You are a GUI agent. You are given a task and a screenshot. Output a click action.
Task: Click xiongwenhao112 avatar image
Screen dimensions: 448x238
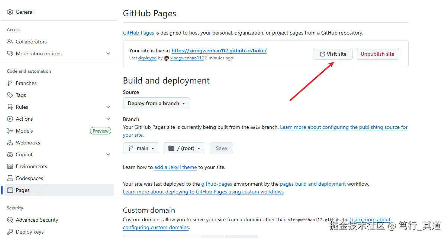167,58
